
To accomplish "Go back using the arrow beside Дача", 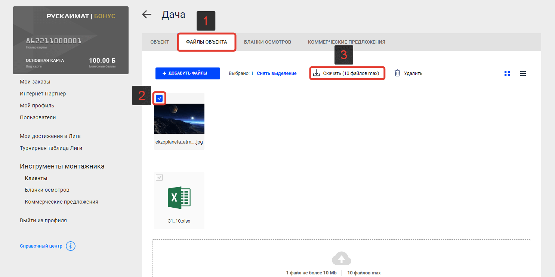I will tap(147, 15).
